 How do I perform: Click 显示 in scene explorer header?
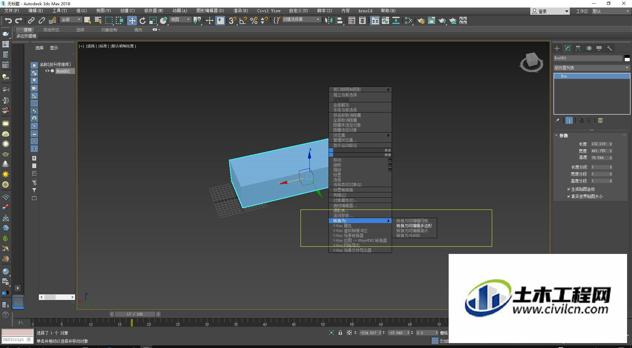(54, 48)
